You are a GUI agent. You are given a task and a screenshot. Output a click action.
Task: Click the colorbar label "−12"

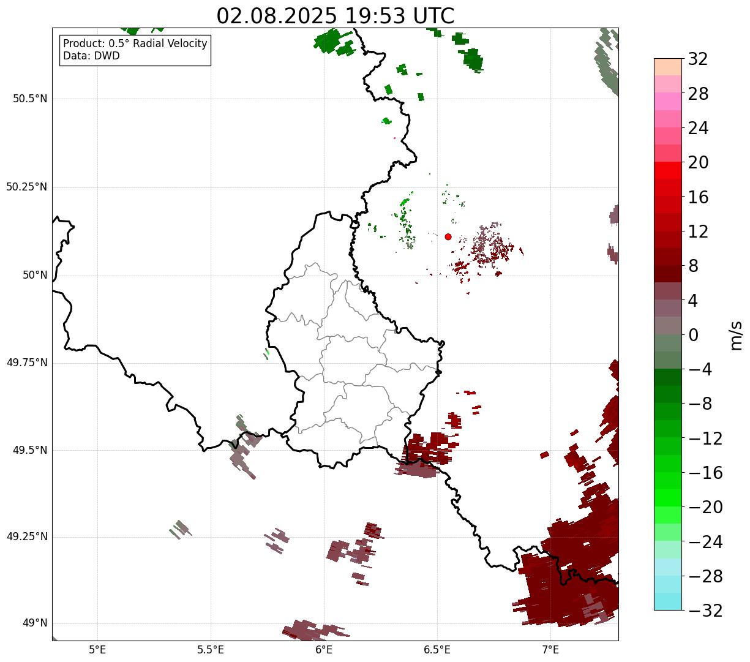click(x=705, y=438)
